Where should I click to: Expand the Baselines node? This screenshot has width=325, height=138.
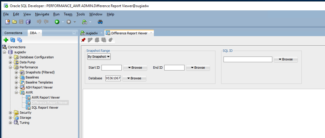click(16, 77)
